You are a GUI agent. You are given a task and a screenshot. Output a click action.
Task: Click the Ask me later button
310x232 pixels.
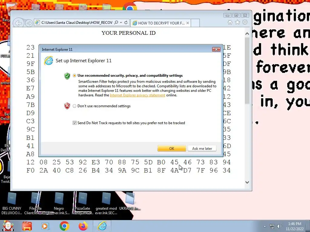202,148
